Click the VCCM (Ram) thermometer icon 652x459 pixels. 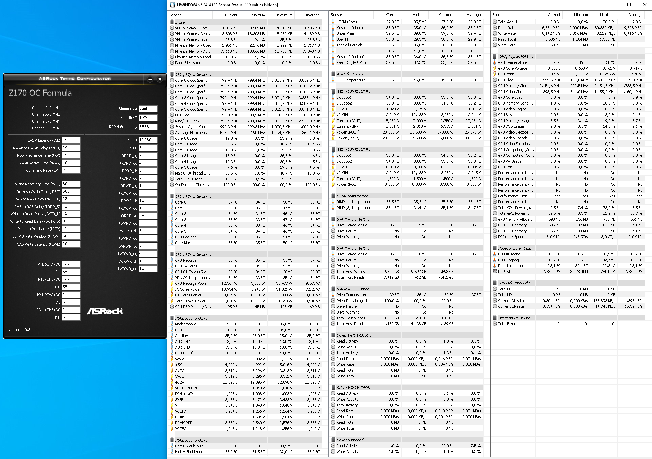point(333,22)
